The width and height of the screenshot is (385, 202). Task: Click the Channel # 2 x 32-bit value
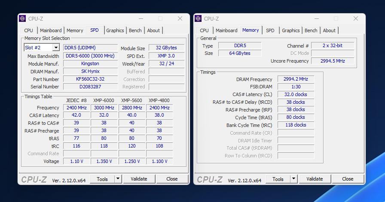coord(333,45)
